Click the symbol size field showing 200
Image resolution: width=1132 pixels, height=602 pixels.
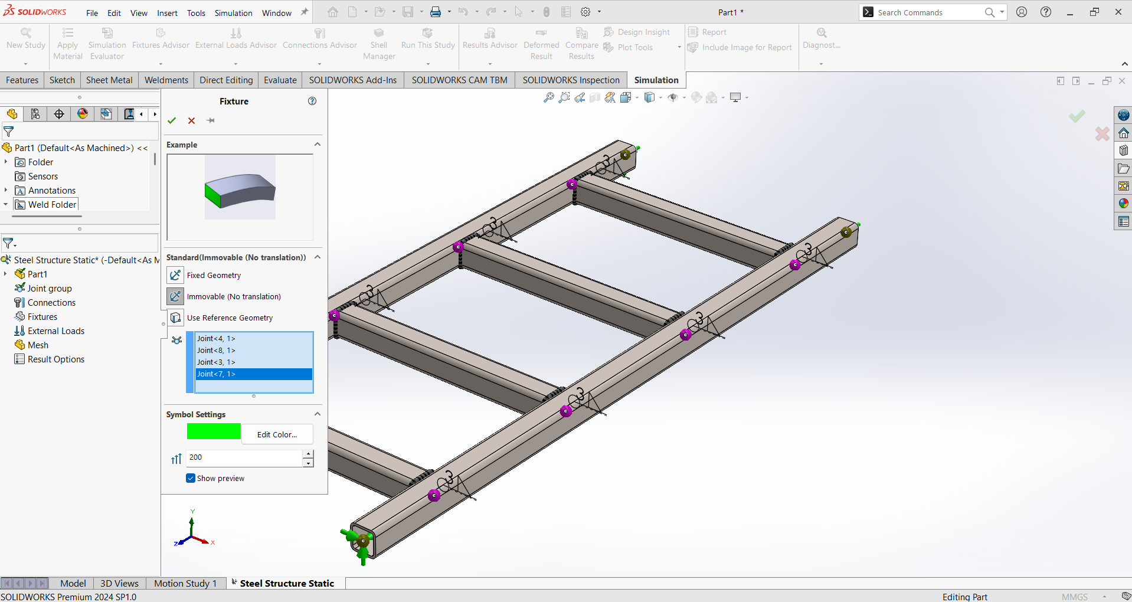pyautogui.click(x=244, y=457)
